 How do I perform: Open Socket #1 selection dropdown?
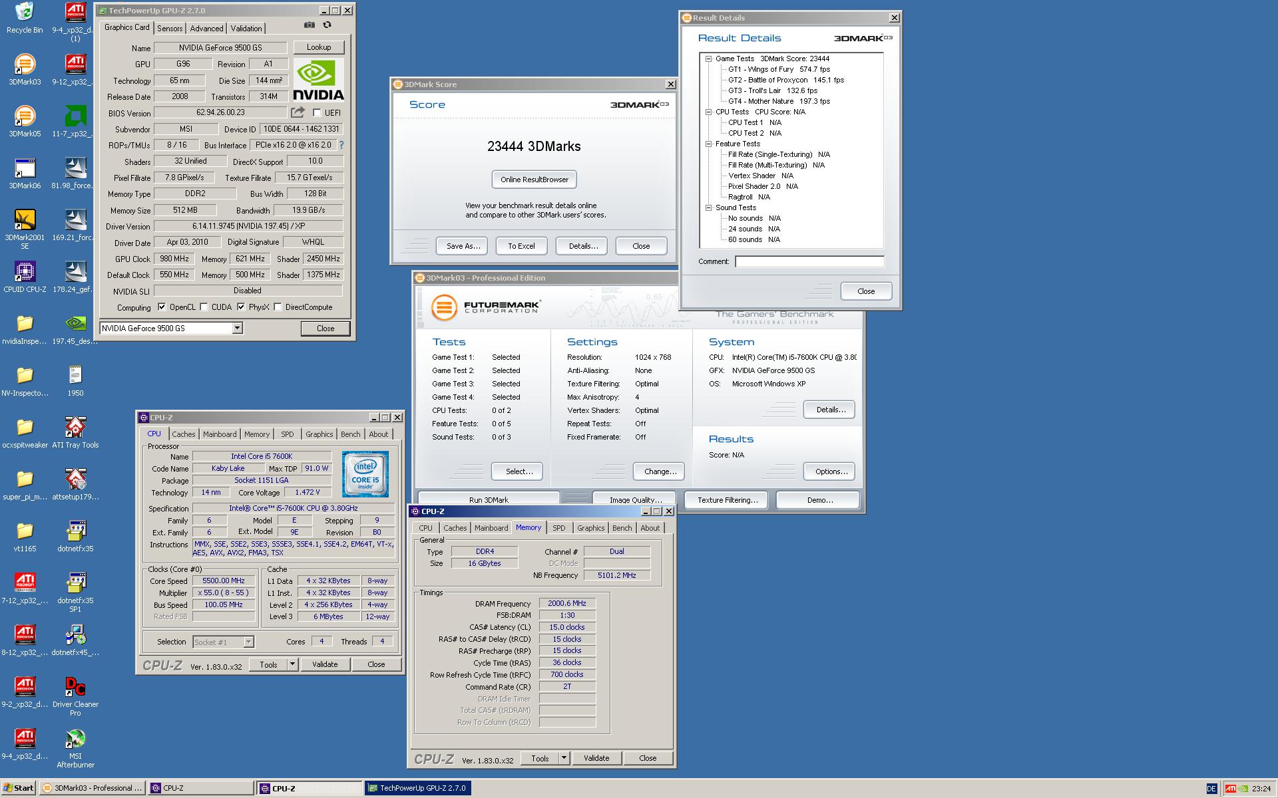tap(248, 642)
